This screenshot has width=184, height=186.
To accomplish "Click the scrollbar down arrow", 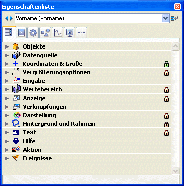I will pyautogui.click(x=175, y=171).
